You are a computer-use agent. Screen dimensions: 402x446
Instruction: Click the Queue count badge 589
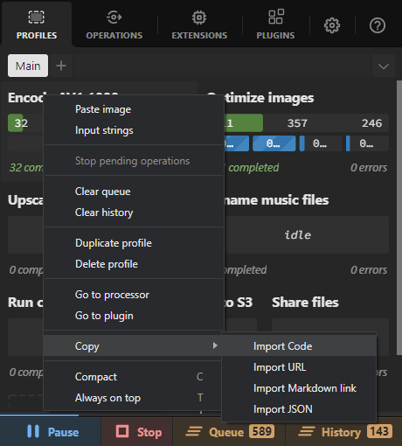261,431
